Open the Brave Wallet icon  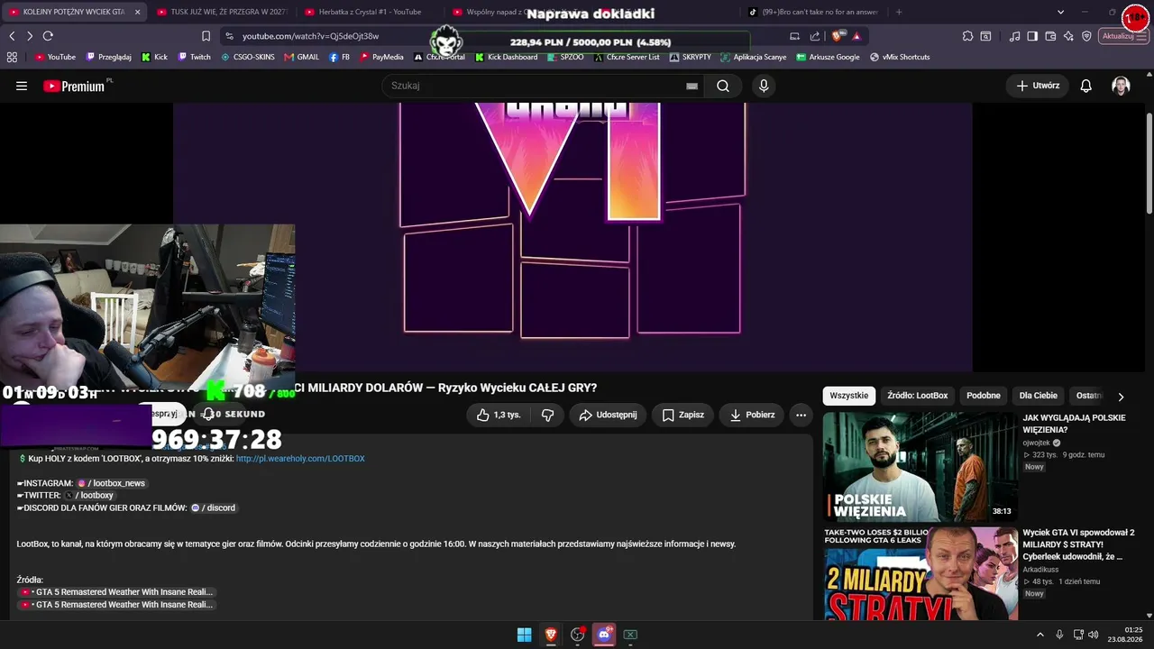click(1050, 36)
